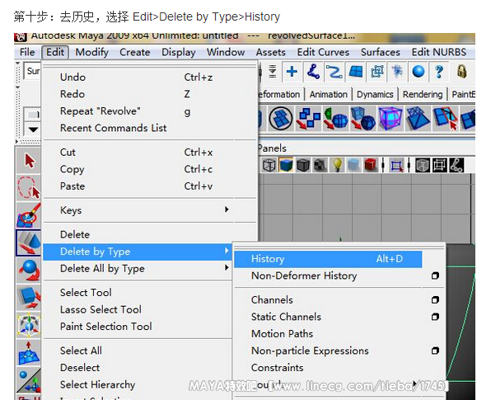Image resolution: width=477 pixels, height=400 pixels.
Task: Click the blue rectangle cursor panel icon
Action: coord(397,166)
